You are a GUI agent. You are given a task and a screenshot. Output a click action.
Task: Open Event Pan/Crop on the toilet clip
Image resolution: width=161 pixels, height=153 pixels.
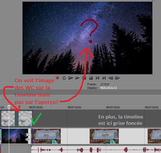pos(29,117)
